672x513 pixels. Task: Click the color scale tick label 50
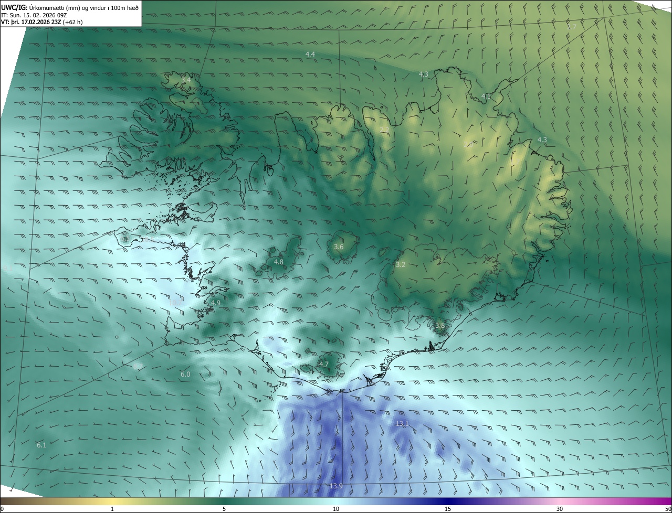(668, 509)
